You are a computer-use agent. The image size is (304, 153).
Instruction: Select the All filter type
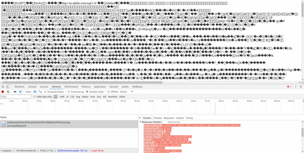[x=56, y=97]
